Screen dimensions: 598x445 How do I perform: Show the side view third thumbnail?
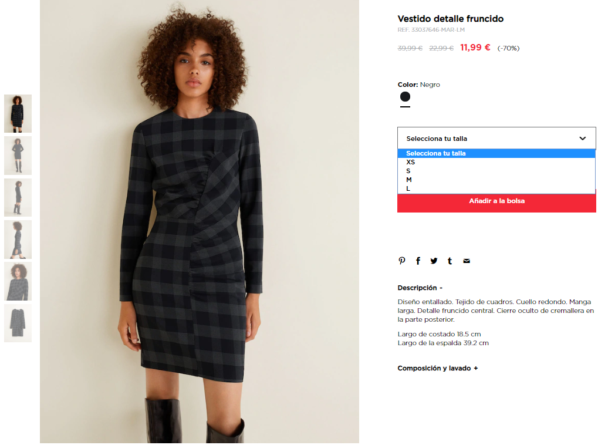(18, 198)
